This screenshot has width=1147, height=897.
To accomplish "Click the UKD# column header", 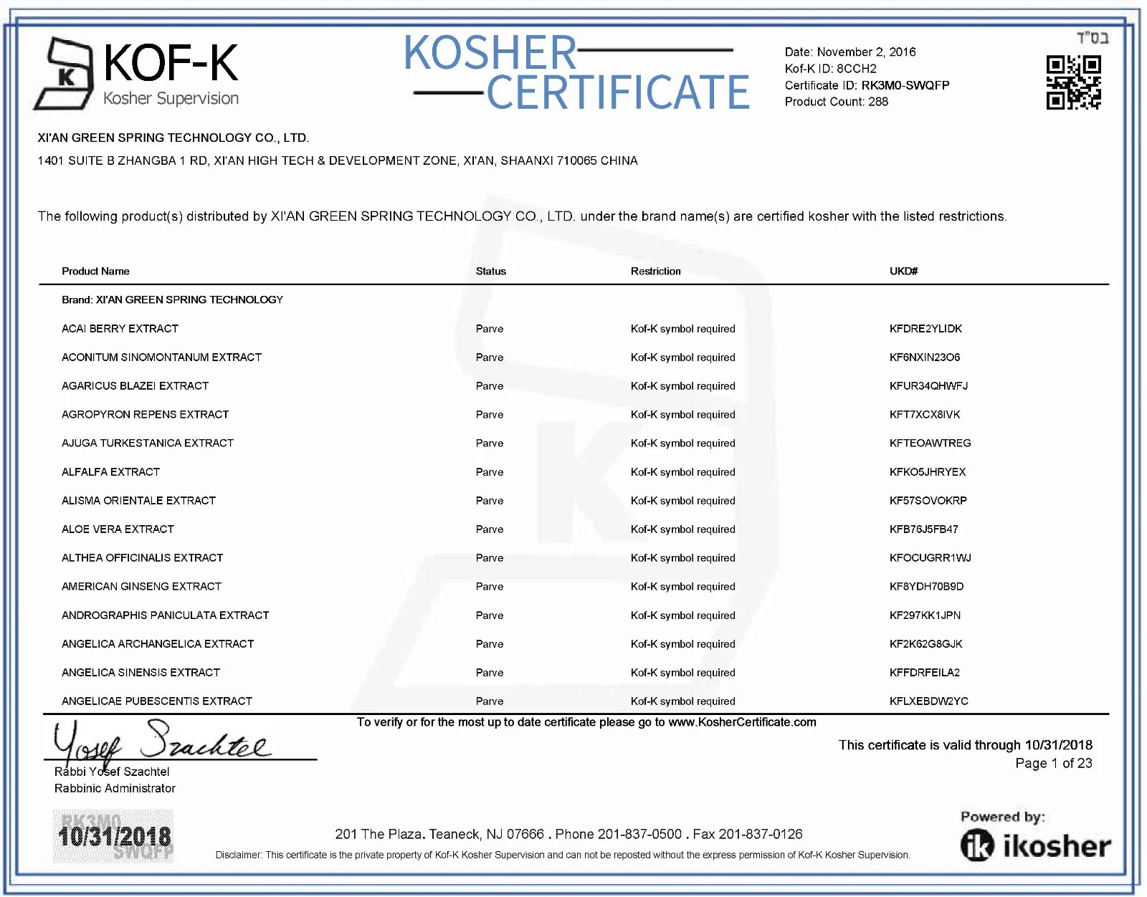I will [903, 271].
